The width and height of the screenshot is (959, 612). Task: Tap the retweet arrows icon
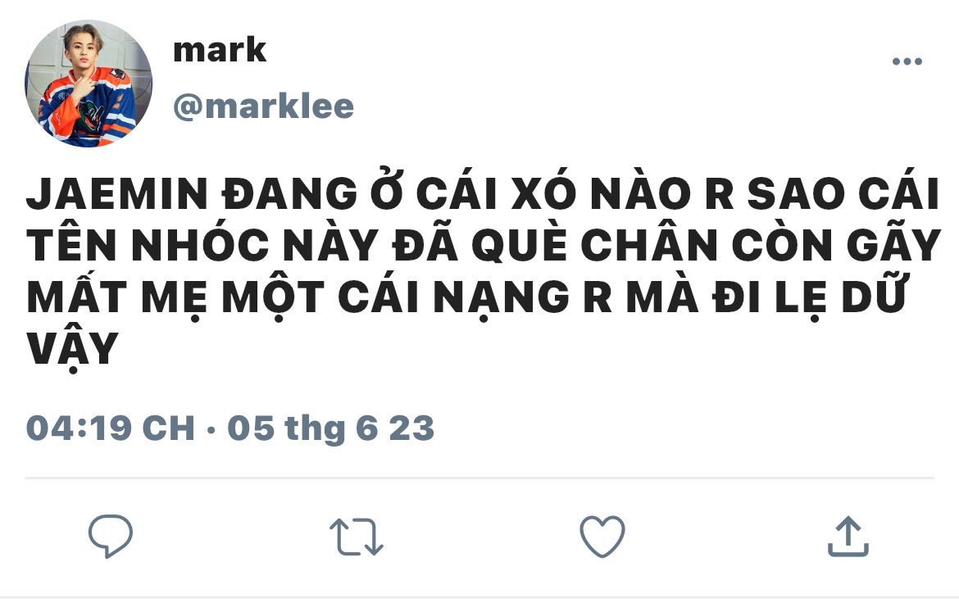pyautogui.click(x=357, y=537)
